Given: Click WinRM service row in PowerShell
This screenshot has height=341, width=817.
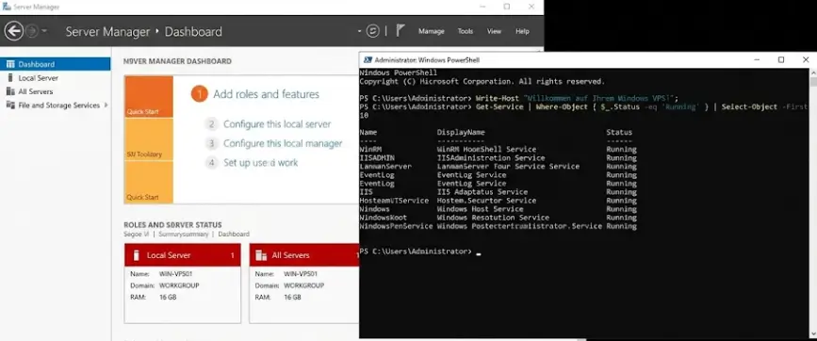Looking at the screenshot, I should (x=498, y=150).
